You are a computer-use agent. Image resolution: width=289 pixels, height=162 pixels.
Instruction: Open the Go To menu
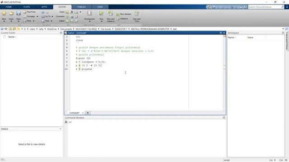[x=47, y=16]
